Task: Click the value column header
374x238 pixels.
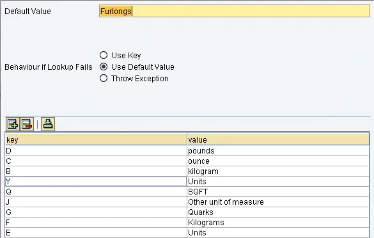Action: pos(278,139)
